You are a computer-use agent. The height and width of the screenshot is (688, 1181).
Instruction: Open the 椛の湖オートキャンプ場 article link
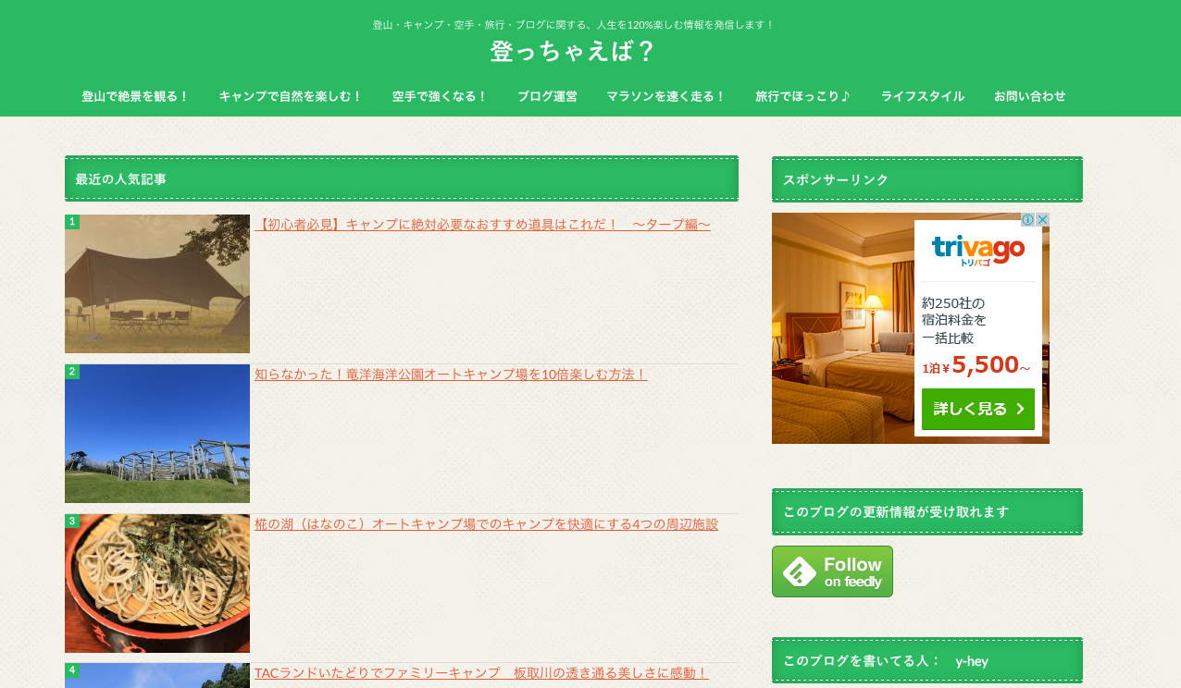486,524
